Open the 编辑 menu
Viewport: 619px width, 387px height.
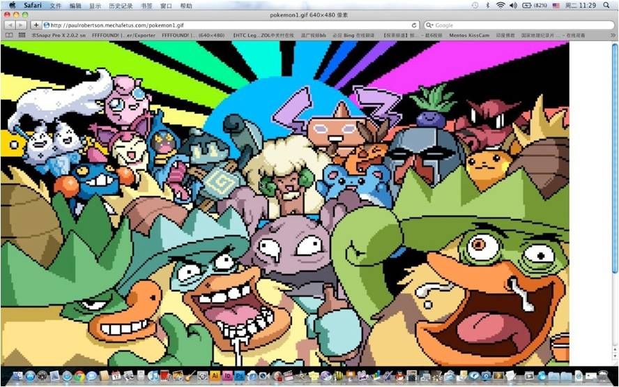click(x=75, y=6)
